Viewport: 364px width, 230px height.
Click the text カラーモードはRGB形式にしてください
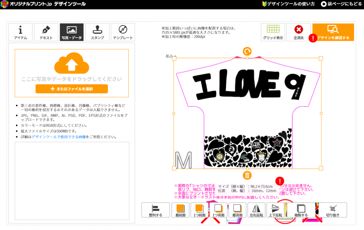tap(54, 125)
